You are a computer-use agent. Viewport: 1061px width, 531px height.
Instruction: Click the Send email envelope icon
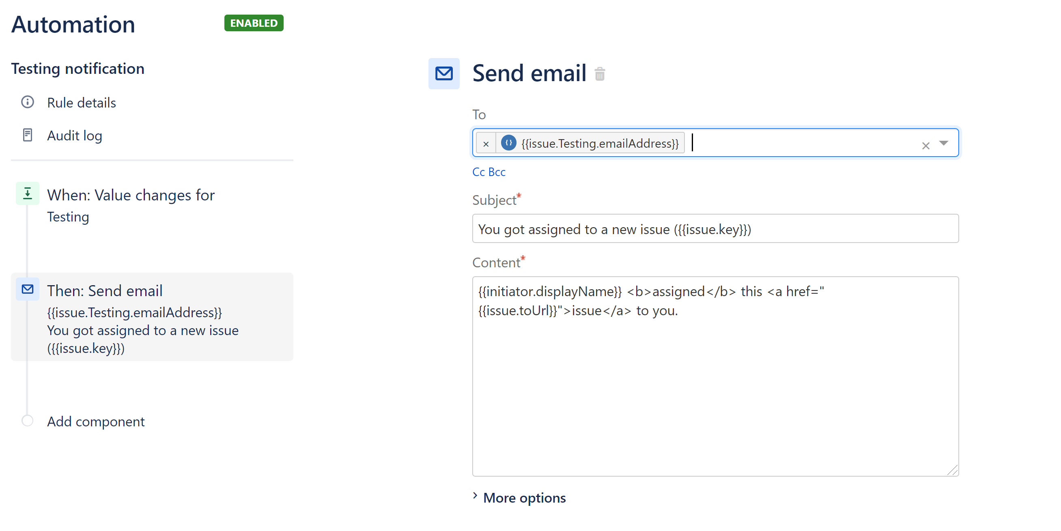click(444, 74)
